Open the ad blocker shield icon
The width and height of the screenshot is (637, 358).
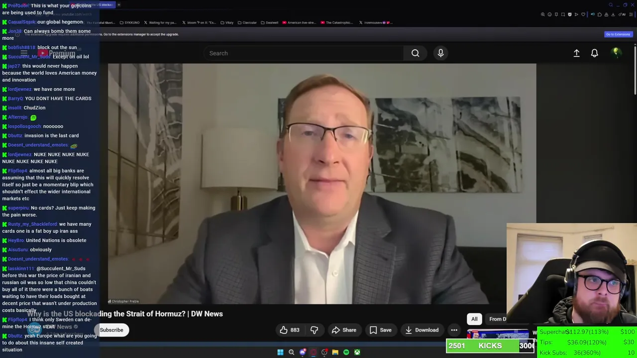click(x=570, y=14)
